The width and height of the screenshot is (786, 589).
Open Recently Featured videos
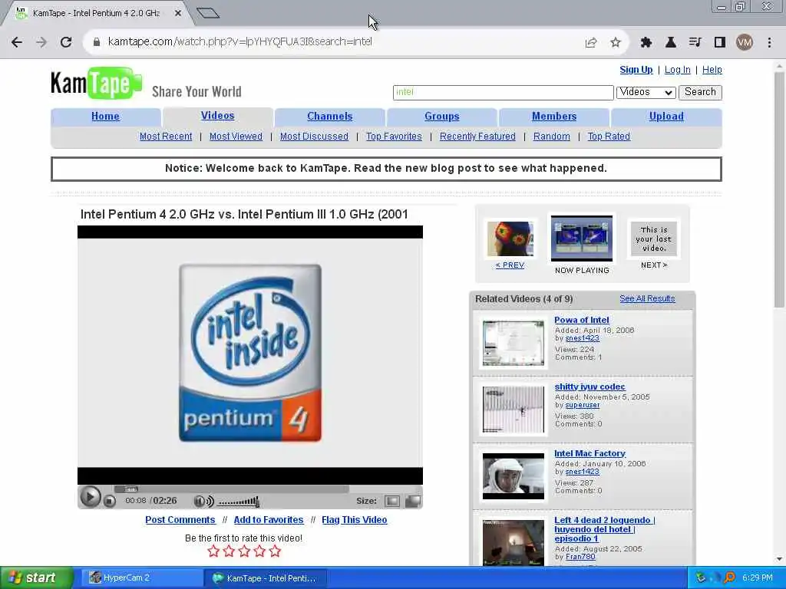(x=477, y=137)
